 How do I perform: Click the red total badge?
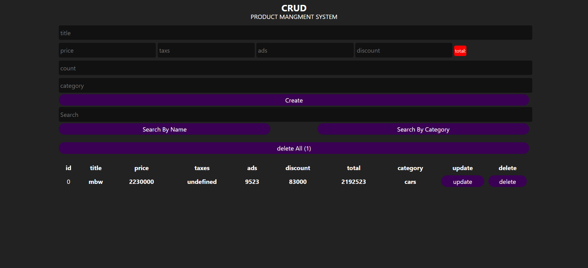(x=460, y=51)
